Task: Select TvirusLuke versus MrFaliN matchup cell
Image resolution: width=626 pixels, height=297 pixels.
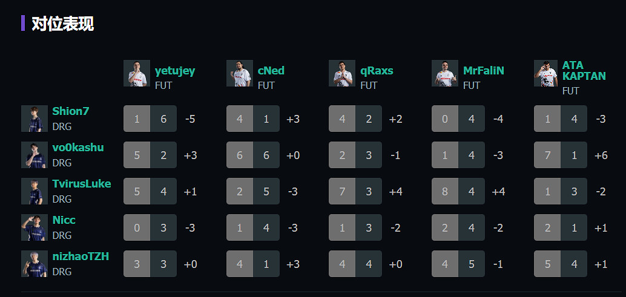Action: [458, 191]
